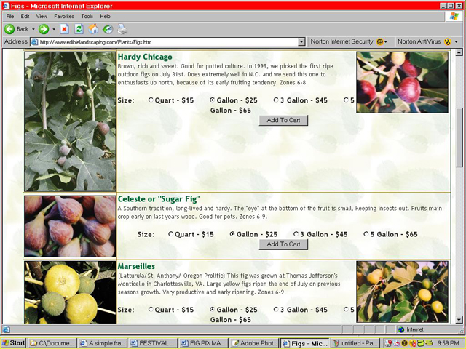The image size is (466, 349).
Task: Expand the address bar URL dropdown
Action: 301,42
